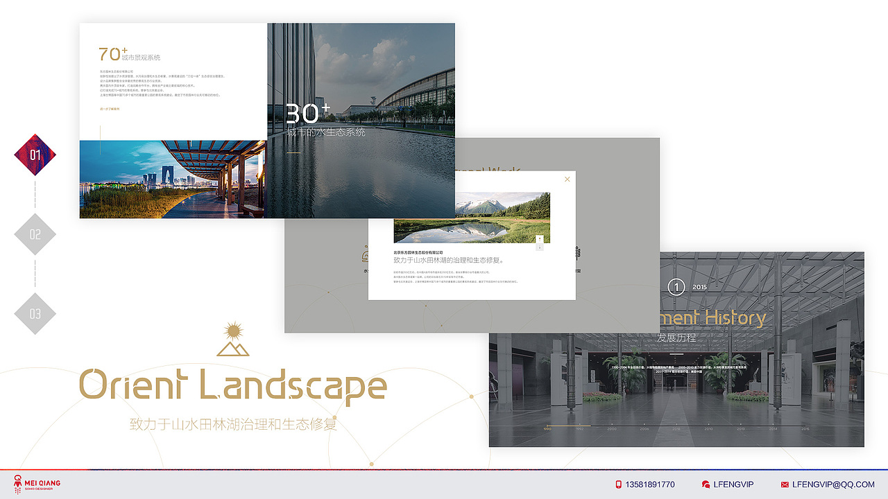Screen dimensions: 888x499
Task: Click the popup image down-arrow button
Action: coord(540,247)
